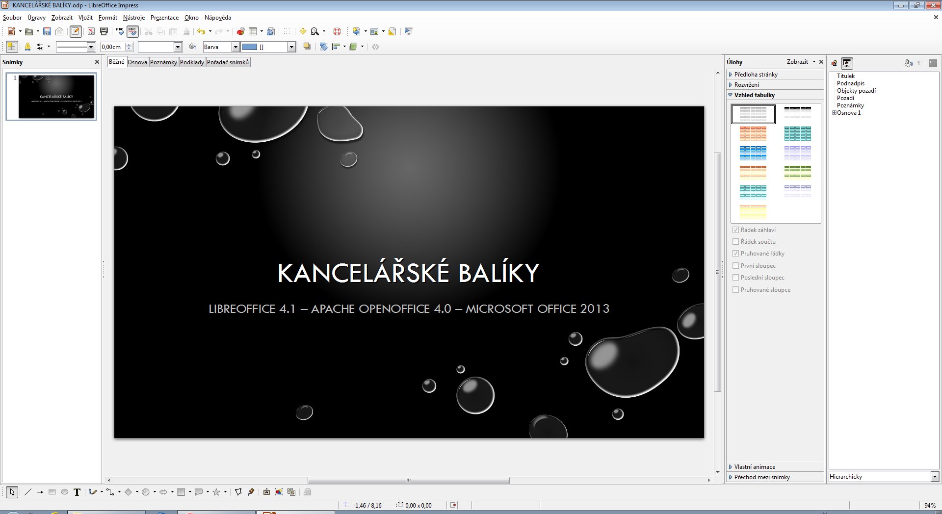Click the Extrusion on/off icon
Image resolution: width=942 pixels, height=514 pixels.
pos(308,492)
